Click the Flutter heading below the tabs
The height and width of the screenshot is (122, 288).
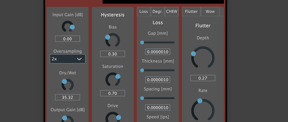(203, 26)
